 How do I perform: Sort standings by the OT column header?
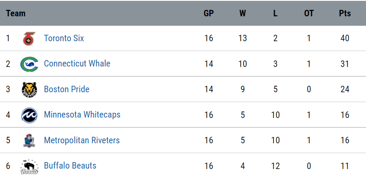tap(309, 14)
